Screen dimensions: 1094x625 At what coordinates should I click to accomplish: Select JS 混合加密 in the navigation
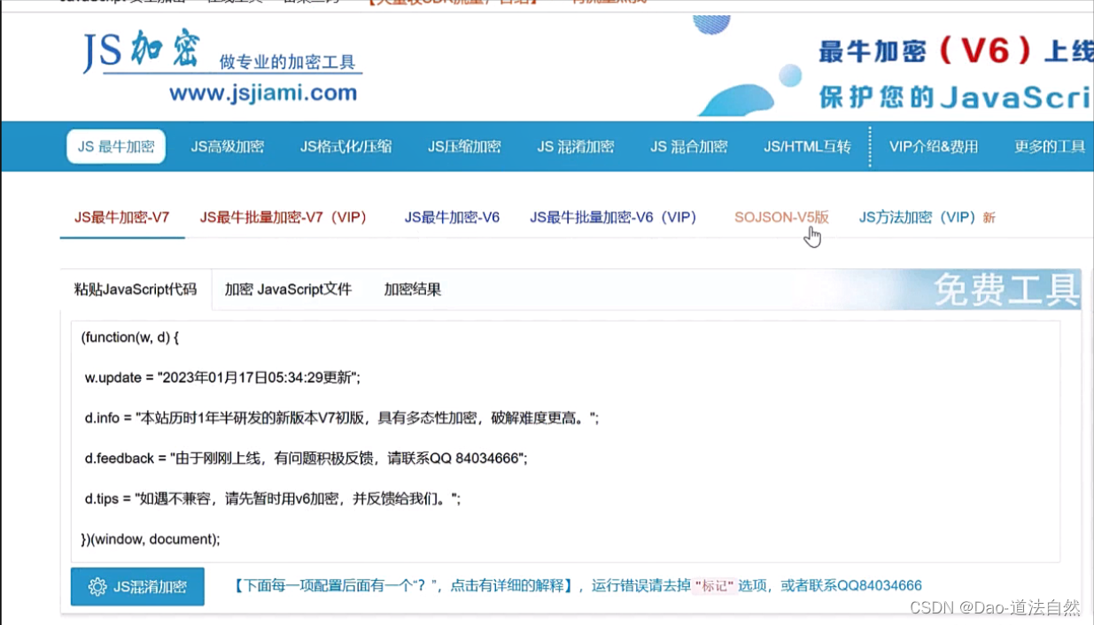(x=689, y=146)
